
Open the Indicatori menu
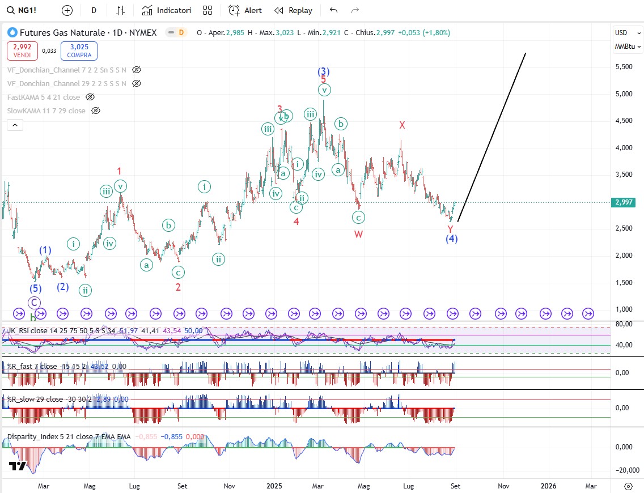[167, 10]
